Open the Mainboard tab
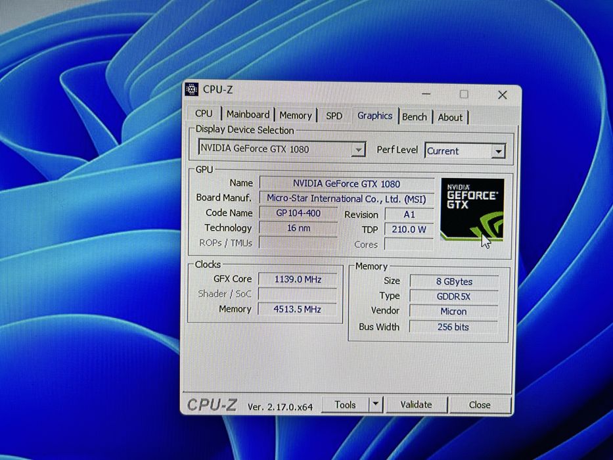This screenshot has width=613, height=460. (248, 114)
